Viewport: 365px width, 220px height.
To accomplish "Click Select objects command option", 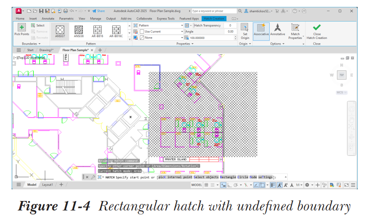I will [206, 177].
